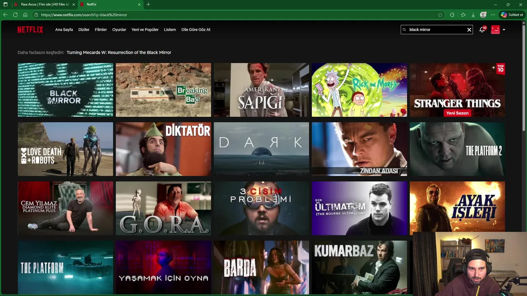Open Breaking Bad title card
The width and height of the screenshot is (527, 296).
coord(163,90)
